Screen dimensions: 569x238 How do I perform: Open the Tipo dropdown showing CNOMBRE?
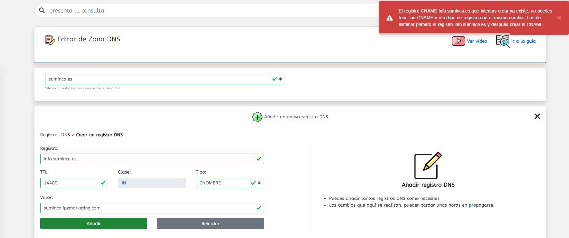[230, 183]
